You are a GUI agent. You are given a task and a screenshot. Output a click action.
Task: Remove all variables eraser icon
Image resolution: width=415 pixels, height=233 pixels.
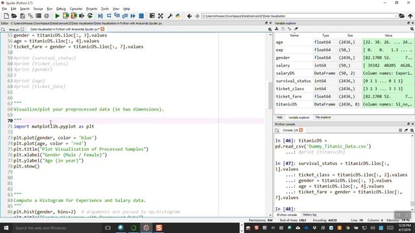point(296,28)
